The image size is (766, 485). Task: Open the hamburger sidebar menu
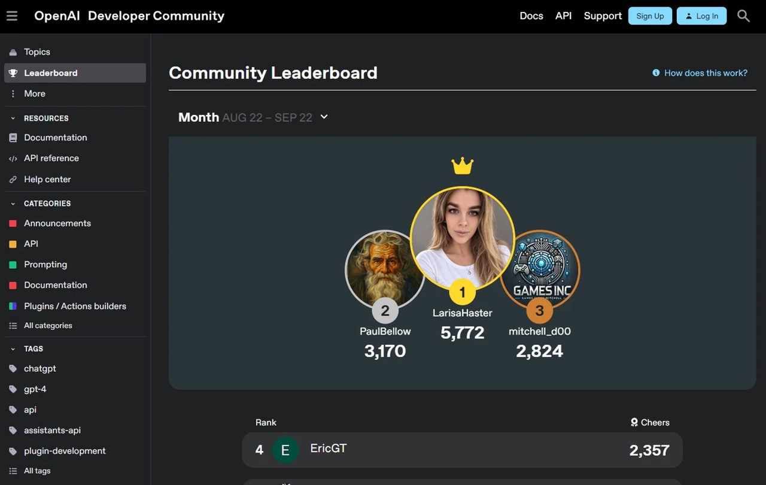[12, 16]
